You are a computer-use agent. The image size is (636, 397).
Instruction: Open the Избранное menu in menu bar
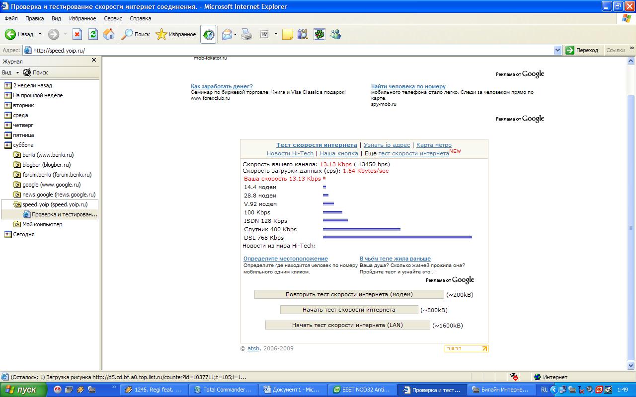82,18
